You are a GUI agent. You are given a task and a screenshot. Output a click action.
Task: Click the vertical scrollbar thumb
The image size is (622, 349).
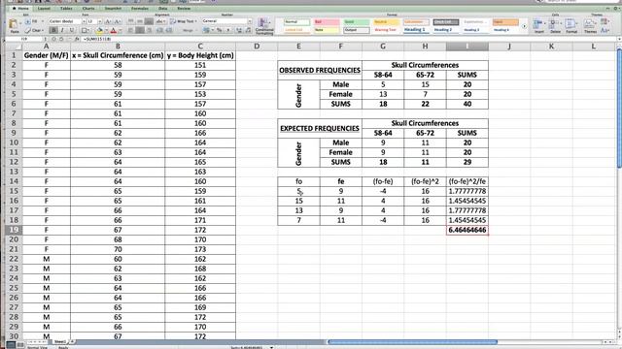tap(619, 108)
